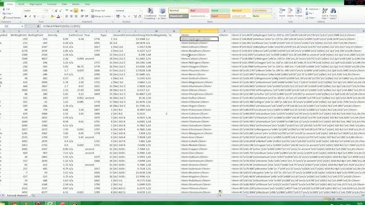
Task: Switch to the Page Layout tab
Action: coord(35,4)
